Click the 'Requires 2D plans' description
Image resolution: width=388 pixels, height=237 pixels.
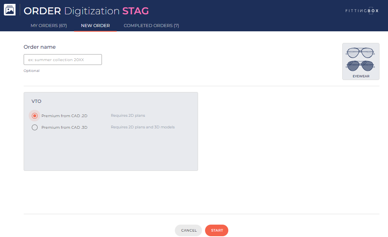click(x=128, y=116)
